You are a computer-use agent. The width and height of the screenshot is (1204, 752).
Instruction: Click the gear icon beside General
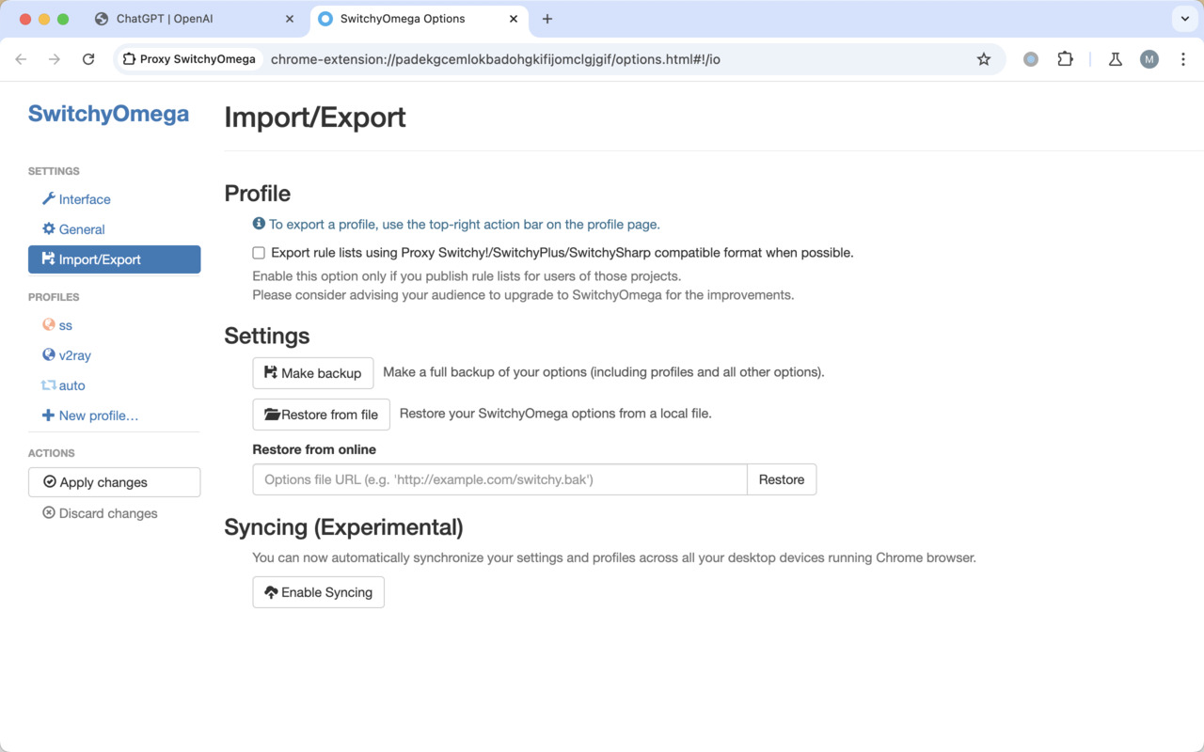point(49,228)
